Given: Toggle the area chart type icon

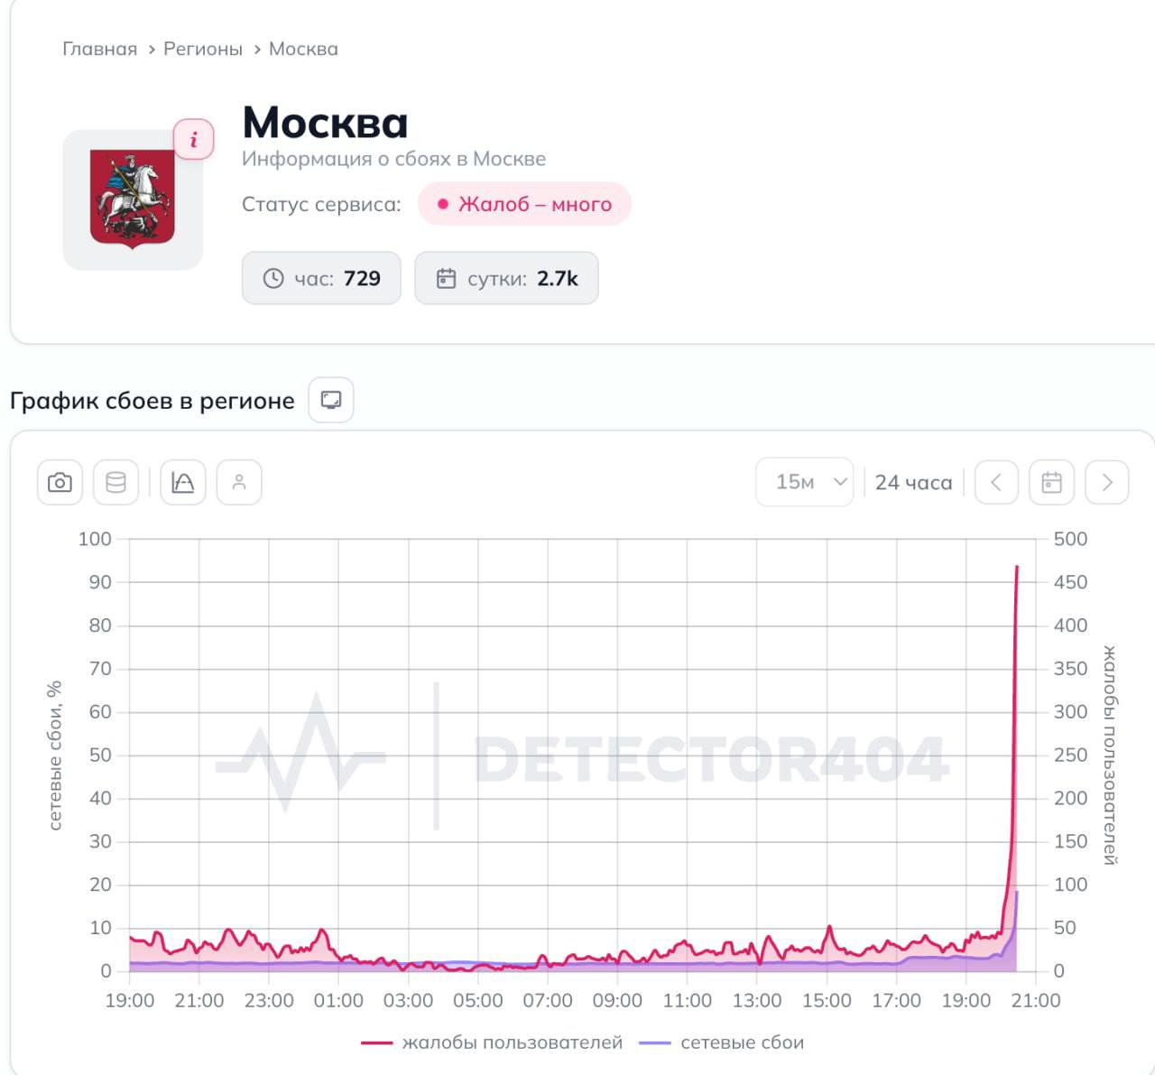Looking at the screenshot, I should pyautogui.click(x=183, y=482).
